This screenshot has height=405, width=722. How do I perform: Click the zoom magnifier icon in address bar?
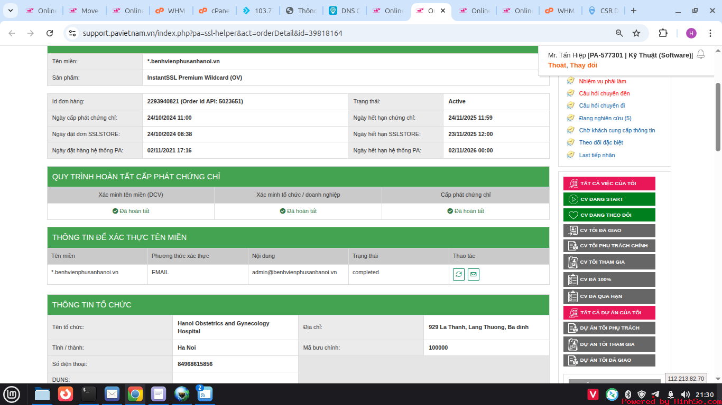coord(619,33)
